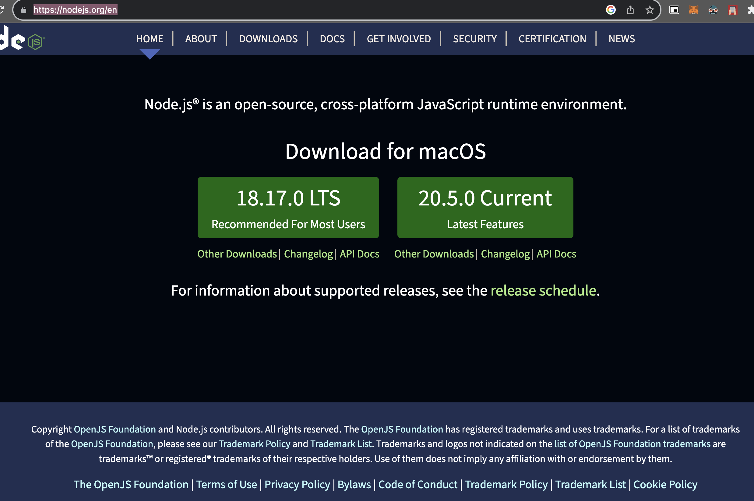This screenshot has width=754, height=501.
Task: Open the release schedule link
Action: [543, 291]
